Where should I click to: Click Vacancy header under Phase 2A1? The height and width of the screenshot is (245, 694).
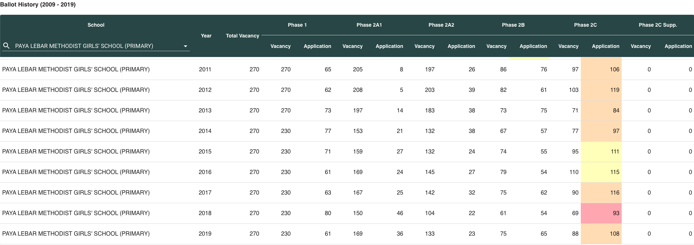tap(353, 46)
